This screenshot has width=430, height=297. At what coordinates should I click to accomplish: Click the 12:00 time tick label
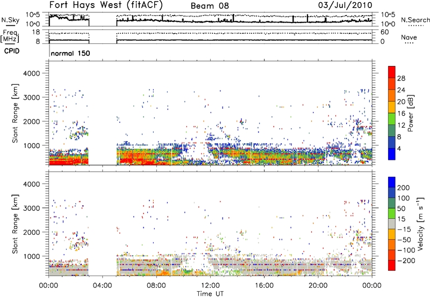210,286
